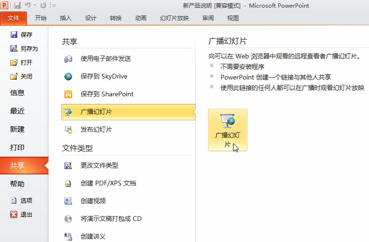369x242 pixels.
Task: Click the redo icon in title bar
Action: tap(44, 6)
